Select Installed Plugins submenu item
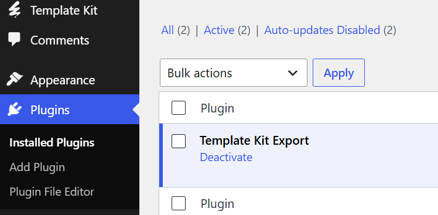 52,142
